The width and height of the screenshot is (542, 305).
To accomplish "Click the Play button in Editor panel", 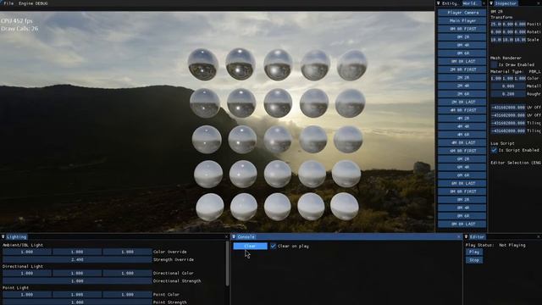I will click(474, 252).
